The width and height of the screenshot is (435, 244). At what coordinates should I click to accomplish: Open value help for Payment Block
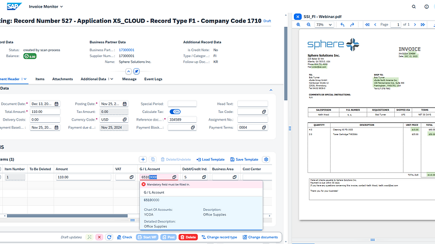pos(192,128)
